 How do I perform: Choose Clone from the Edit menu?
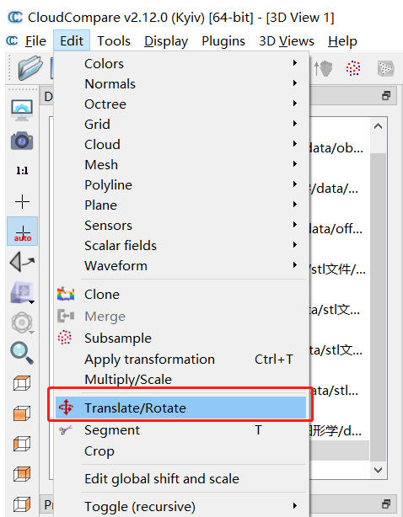pos(180,294)
